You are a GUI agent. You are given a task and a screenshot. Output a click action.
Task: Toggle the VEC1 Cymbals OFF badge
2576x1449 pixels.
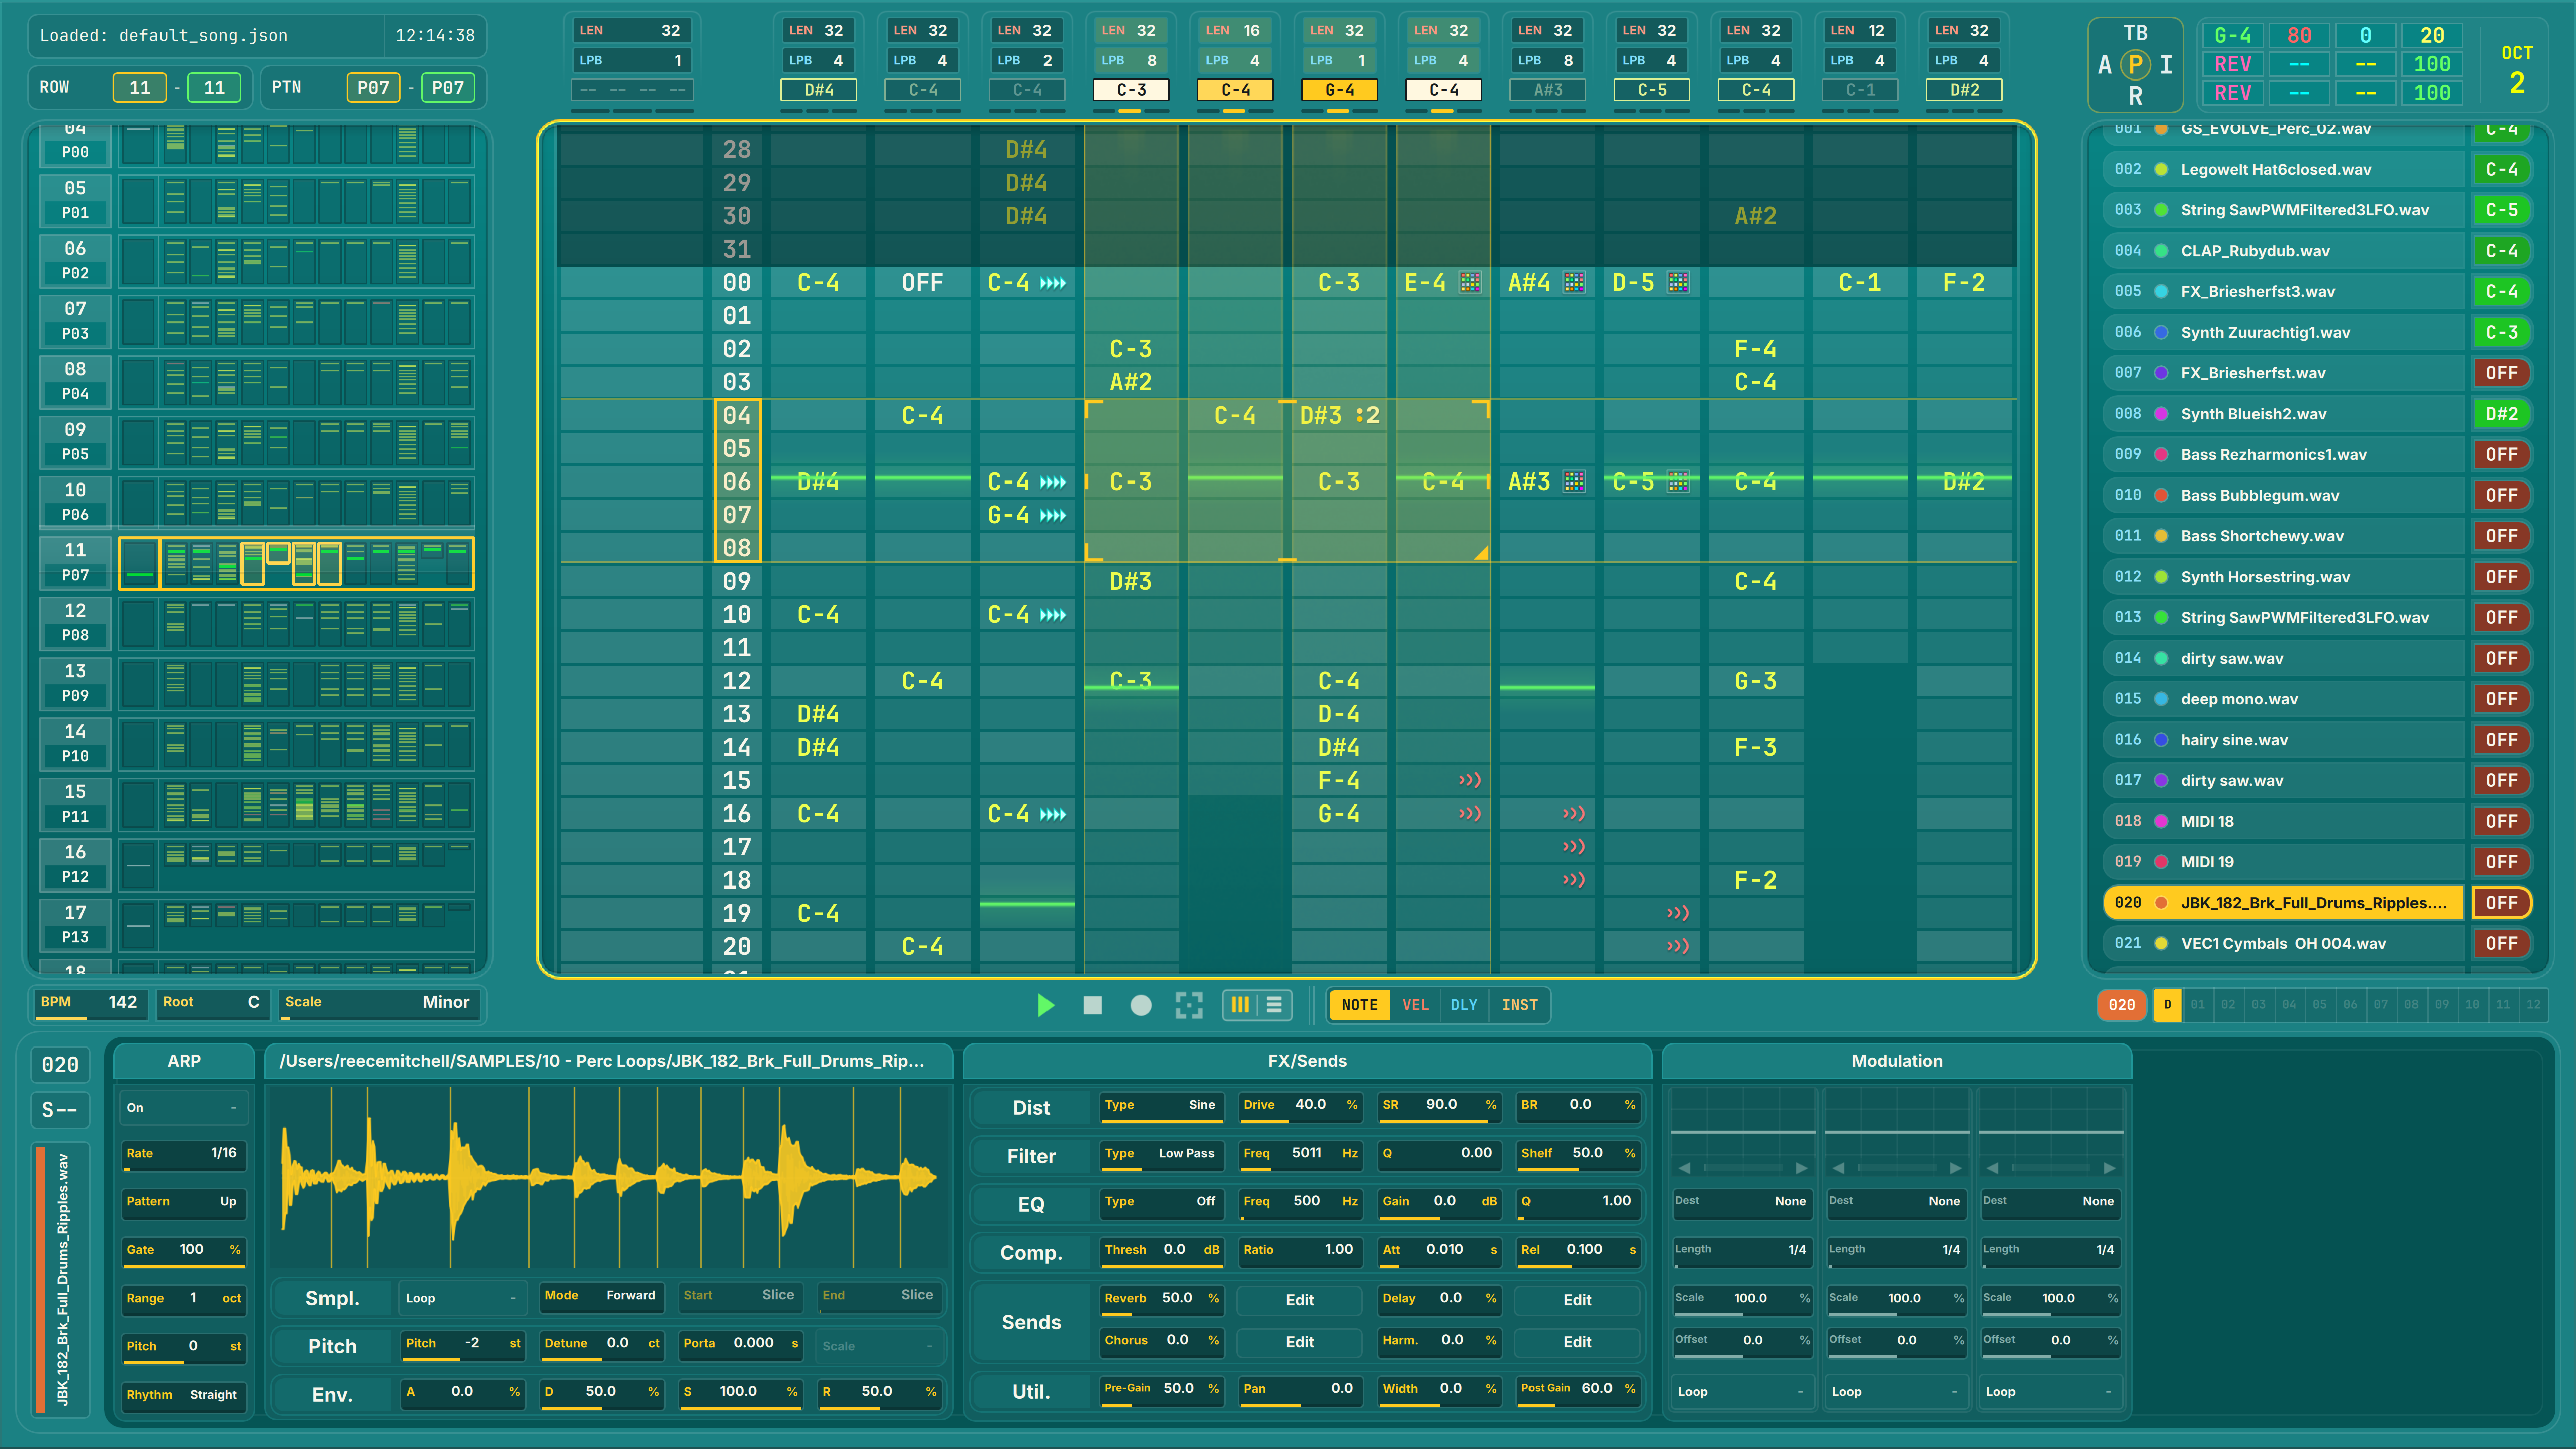[x=2501, y=944]
